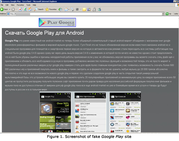Refresh the page with the green arrows icon
This screenshot has height=141, width=179.
click(x=25, y=9)
